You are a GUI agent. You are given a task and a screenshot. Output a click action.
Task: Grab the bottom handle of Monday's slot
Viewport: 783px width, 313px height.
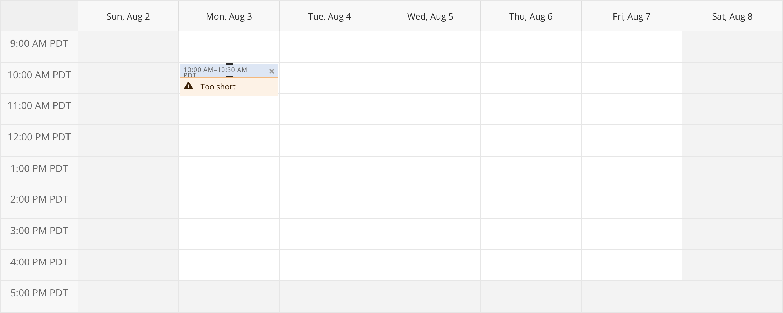229,77
